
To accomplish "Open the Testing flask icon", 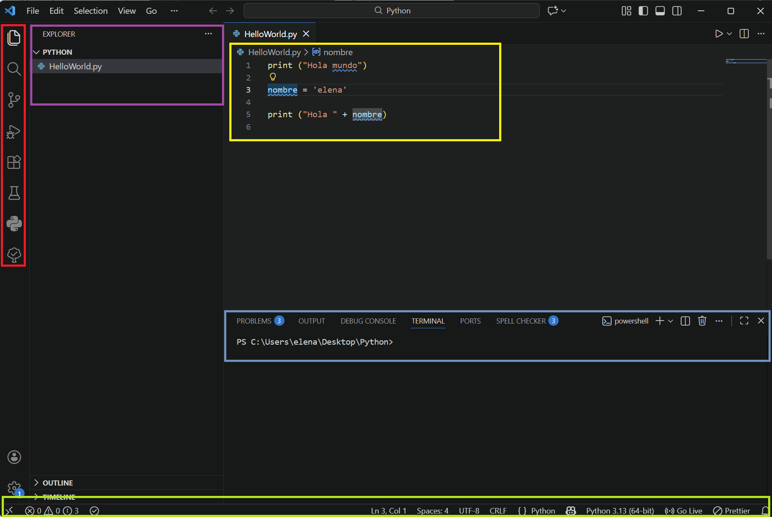I will coord(14,193).
